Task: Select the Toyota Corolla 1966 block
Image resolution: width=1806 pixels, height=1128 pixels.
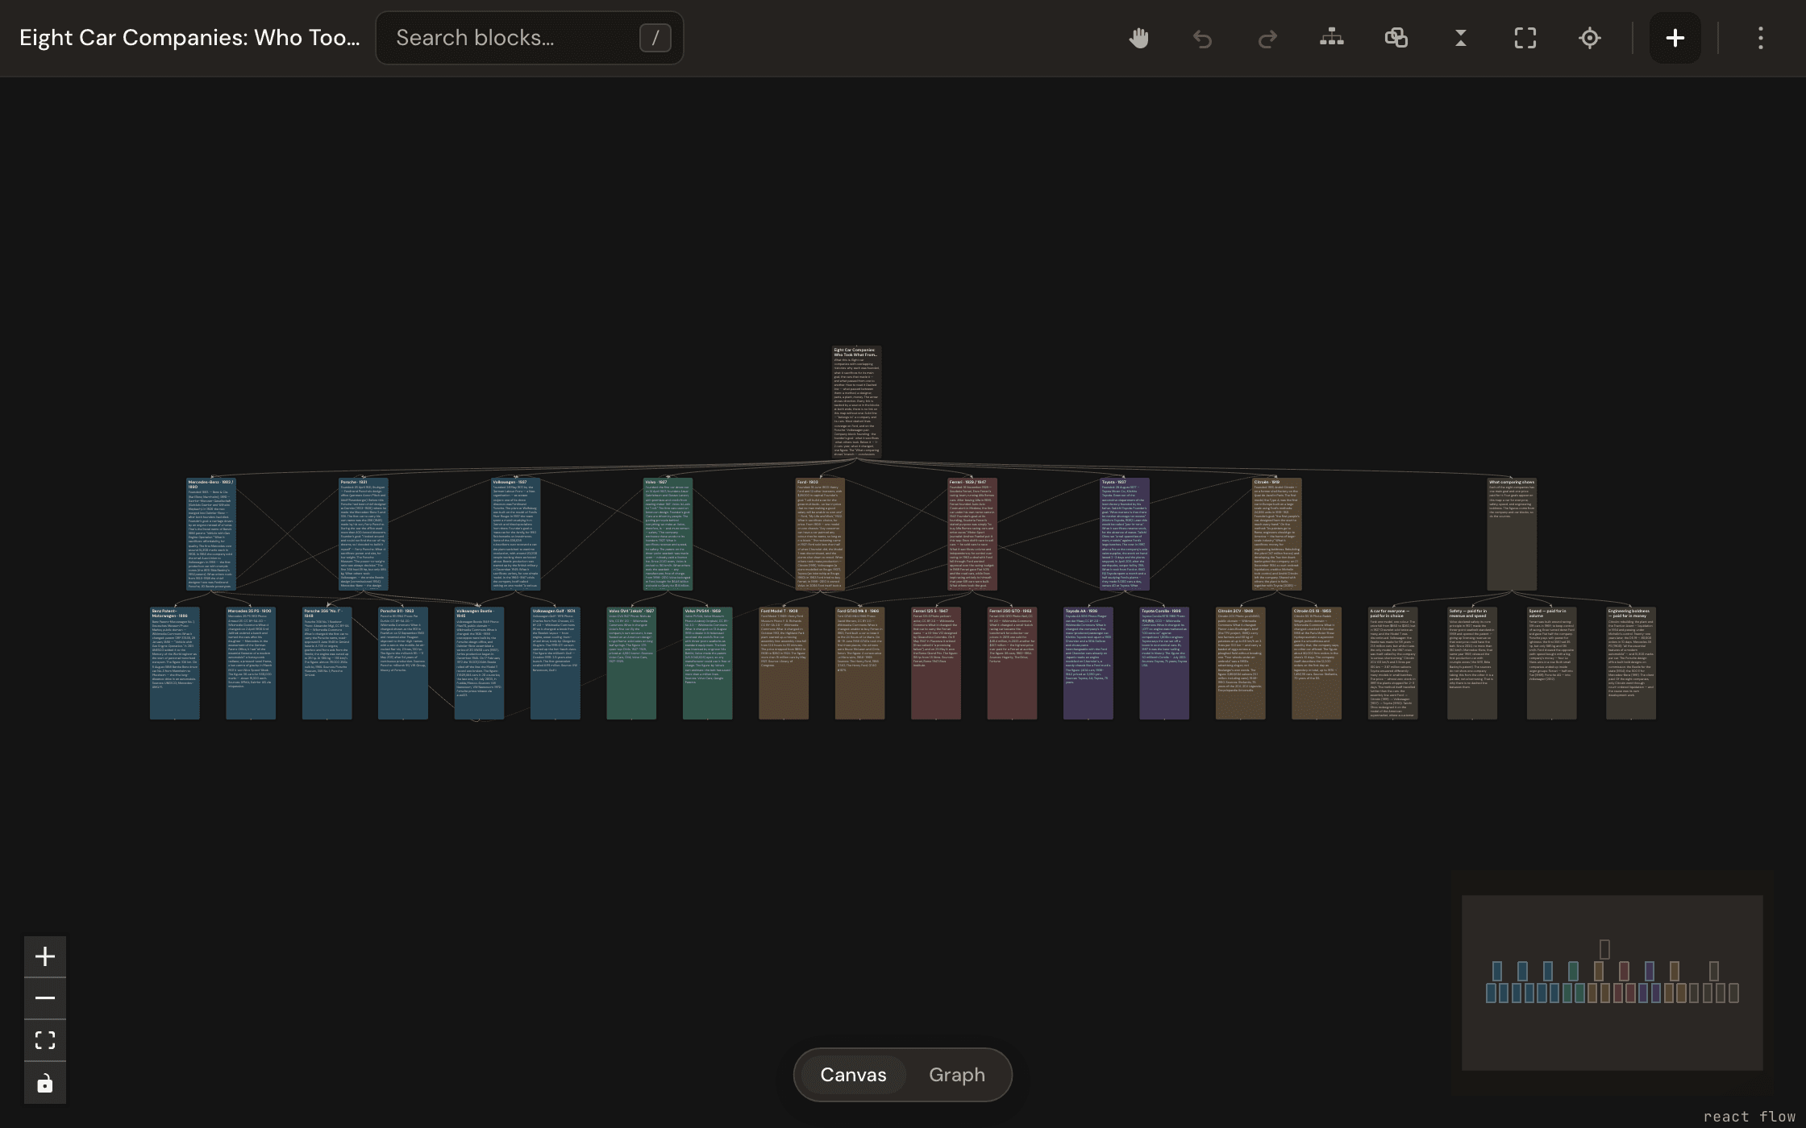Action: click(1164, 663)
